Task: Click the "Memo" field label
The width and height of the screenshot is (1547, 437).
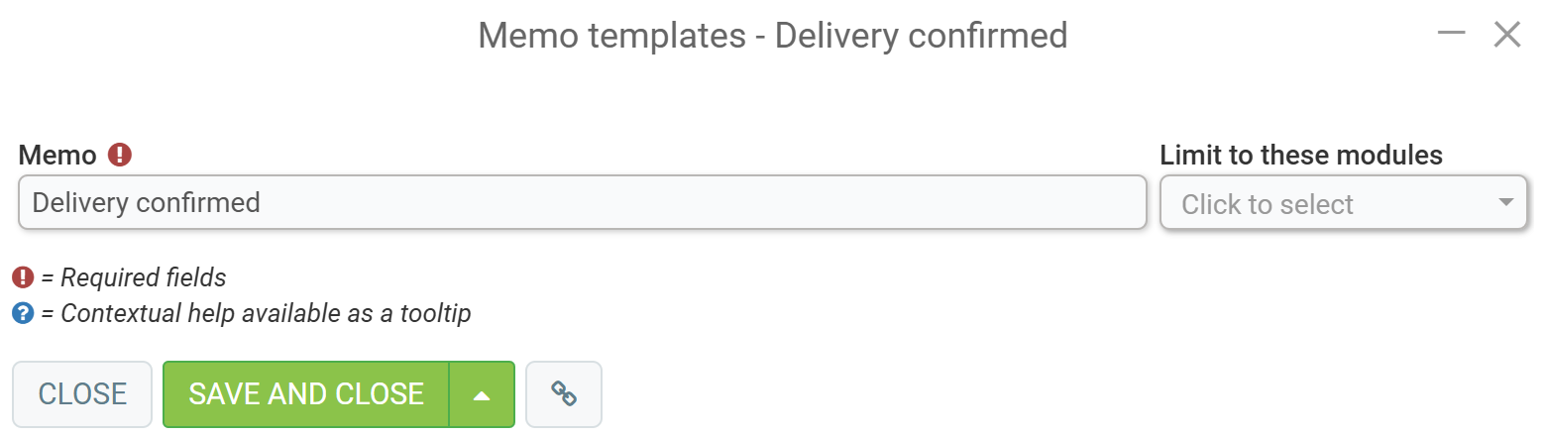Action: pos(57,156)
